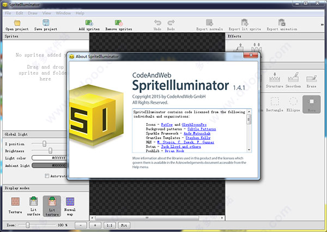Open the Subtle Patterns link
This screenshot has width=327, height=232.
[x=202, y=129]
